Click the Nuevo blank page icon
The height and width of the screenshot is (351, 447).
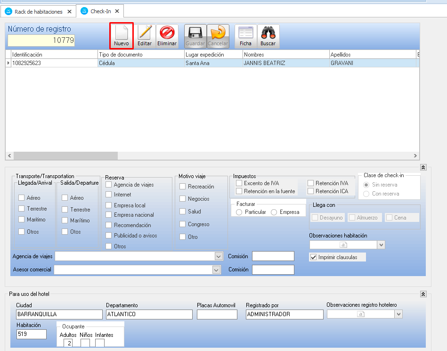122,33
